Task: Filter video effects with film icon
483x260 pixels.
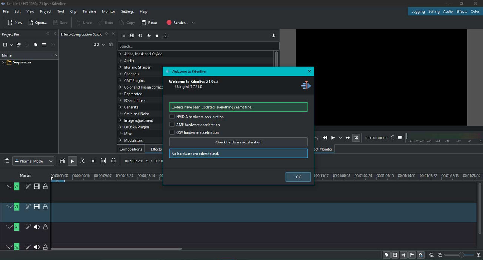Action: tap(132, 35)
